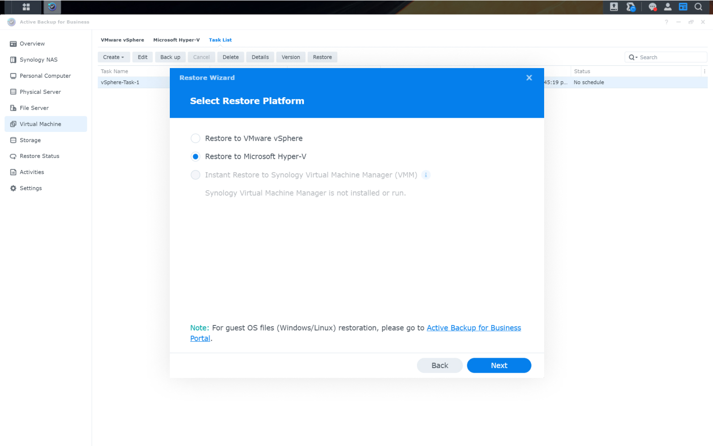
Task: Switch to the Task List tab
Action: (220, 40)
